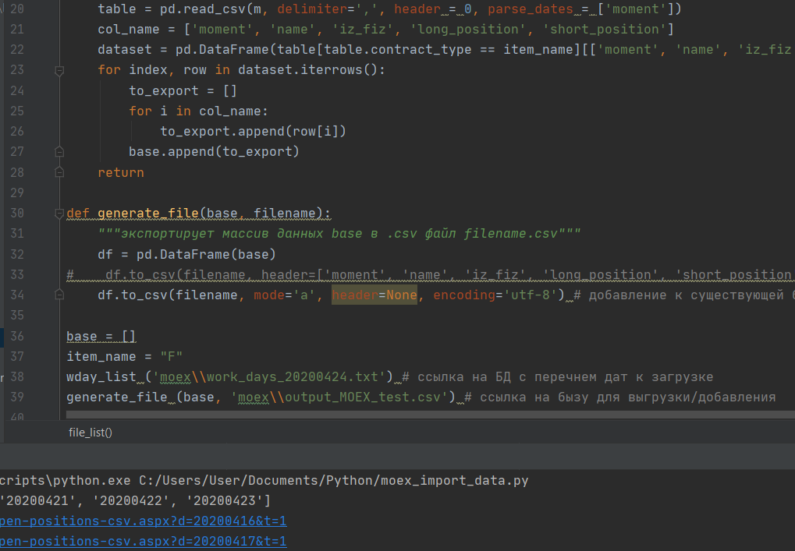
Task: Click 'to_export = []' on line 24
Action: point(183,90)
